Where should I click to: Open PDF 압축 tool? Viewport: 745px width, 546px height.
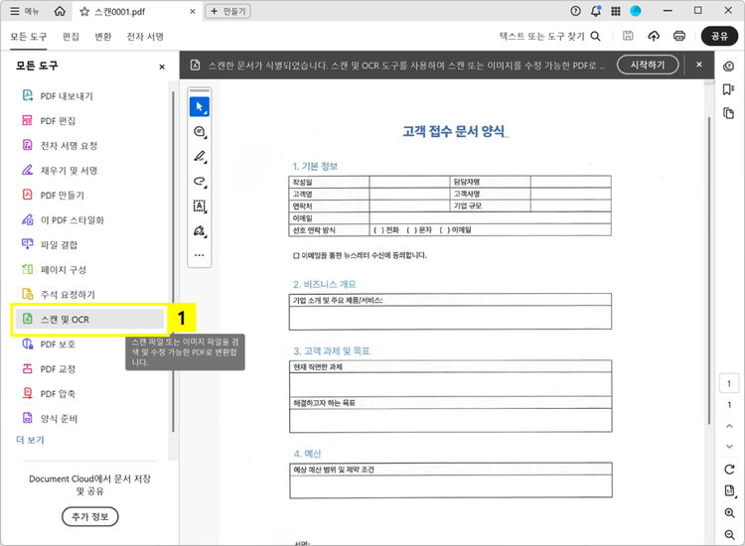click(89, 393)
